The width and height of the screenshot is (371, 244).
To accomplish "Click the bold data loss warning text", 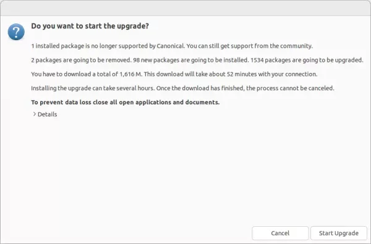I will coord(126,103).
